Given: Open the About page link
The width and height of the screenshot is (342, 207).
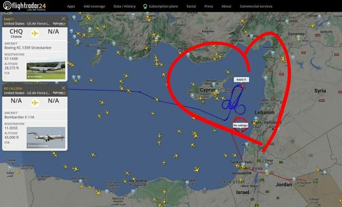Looking at the screenshot, I should pyautogui.click(x=226, y=6).
